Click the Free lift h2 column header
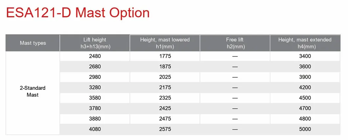 [235, 43]
